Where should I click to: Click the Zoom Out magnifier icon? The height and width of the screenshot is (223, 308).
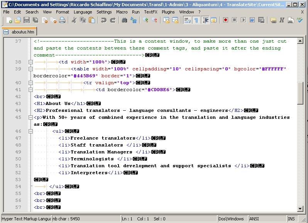[154, 20]
